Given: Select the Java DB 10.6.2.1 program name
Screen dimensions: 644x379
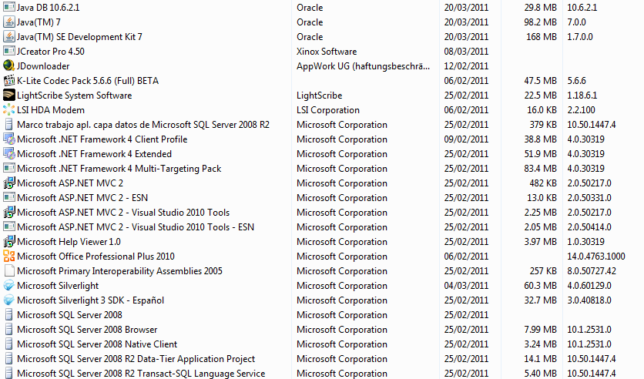Looking at the screenshot, I should pyautogui.click(x=48, y=8).
